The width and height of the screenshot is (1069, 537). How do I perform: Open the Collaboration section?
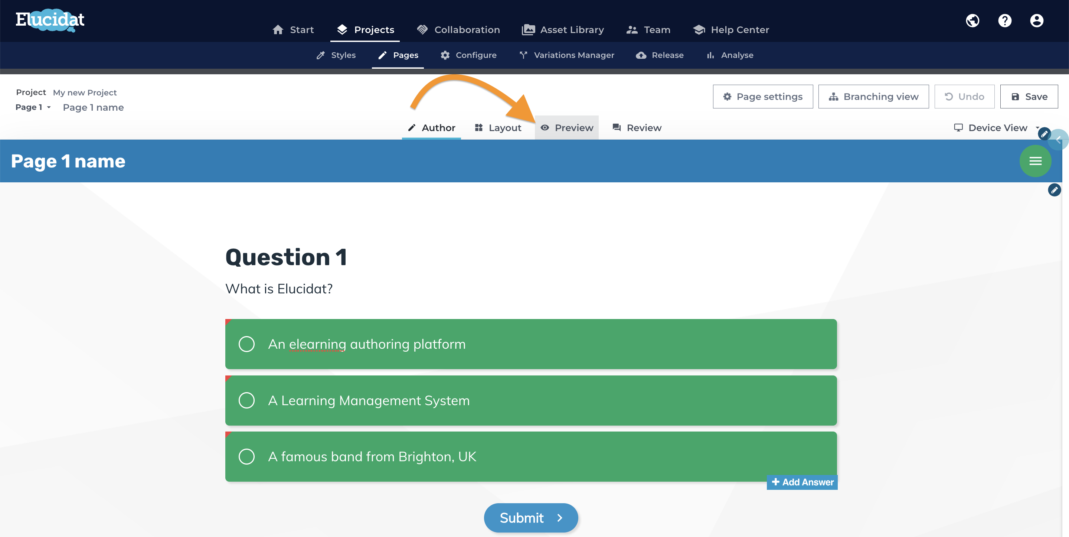click(x=458, y=29)
